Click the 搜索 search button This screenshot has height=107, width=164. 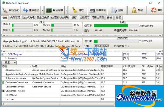click(x=7, y=63)
